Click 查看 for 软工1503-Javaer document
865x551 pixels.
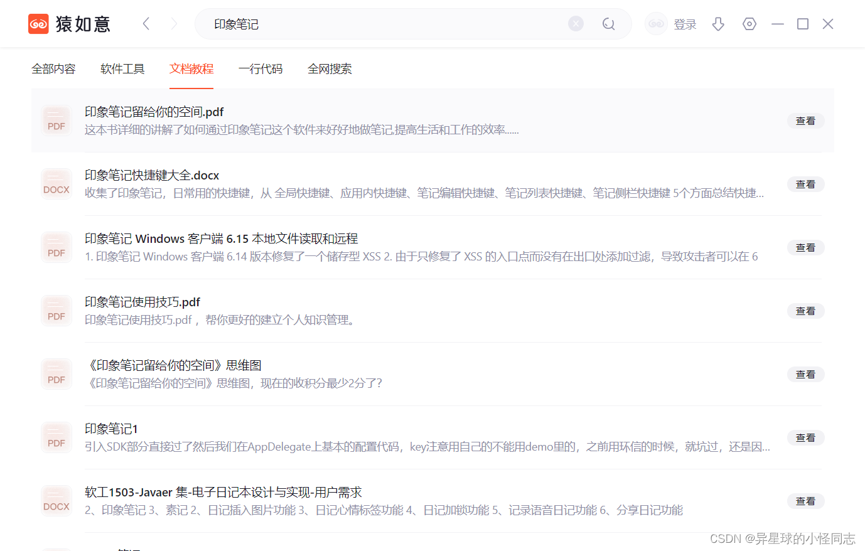805,501
